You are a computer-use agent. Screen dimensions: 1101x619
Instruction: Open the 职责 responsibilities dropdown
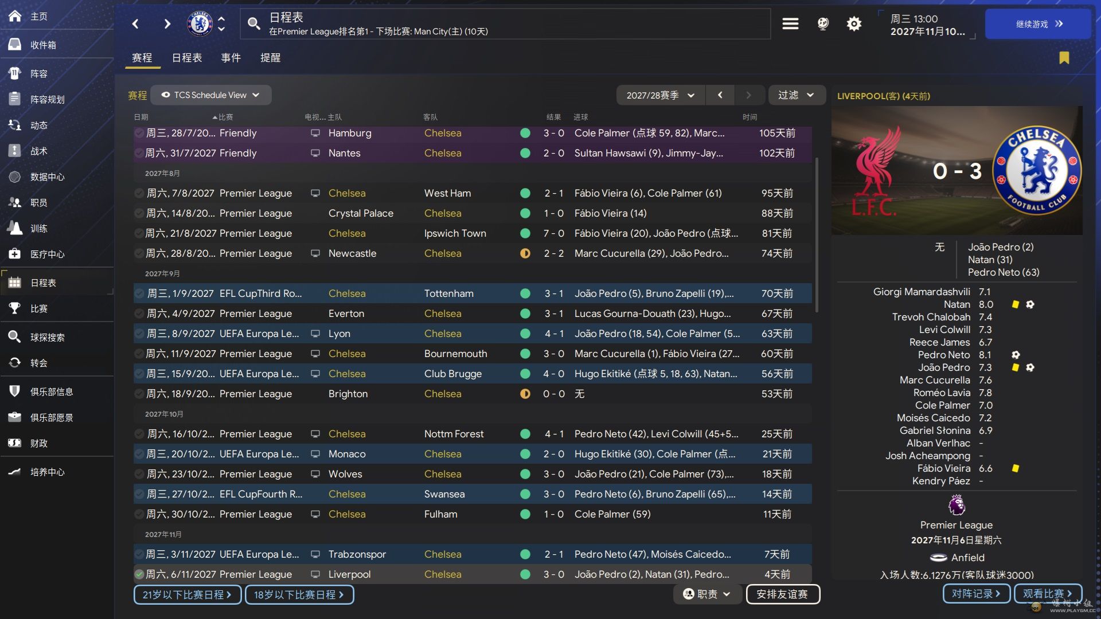tap(707, 594)
